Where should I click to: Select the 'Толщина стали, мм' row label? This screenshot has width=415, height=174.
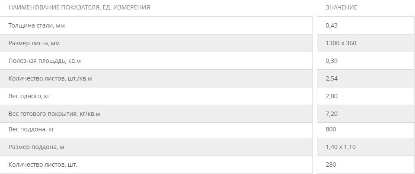point(36,25)
